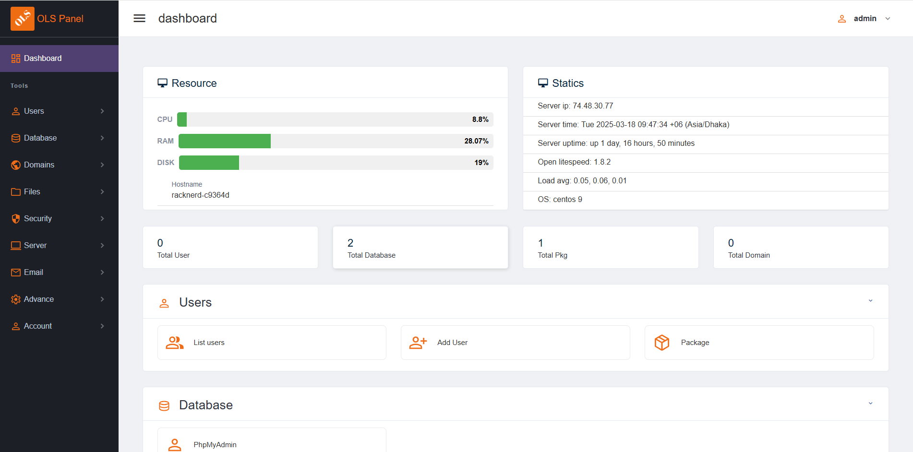Collapse the Database section chevron
The width and height of the screenshot is (913, 452).
tap(870, 404)
